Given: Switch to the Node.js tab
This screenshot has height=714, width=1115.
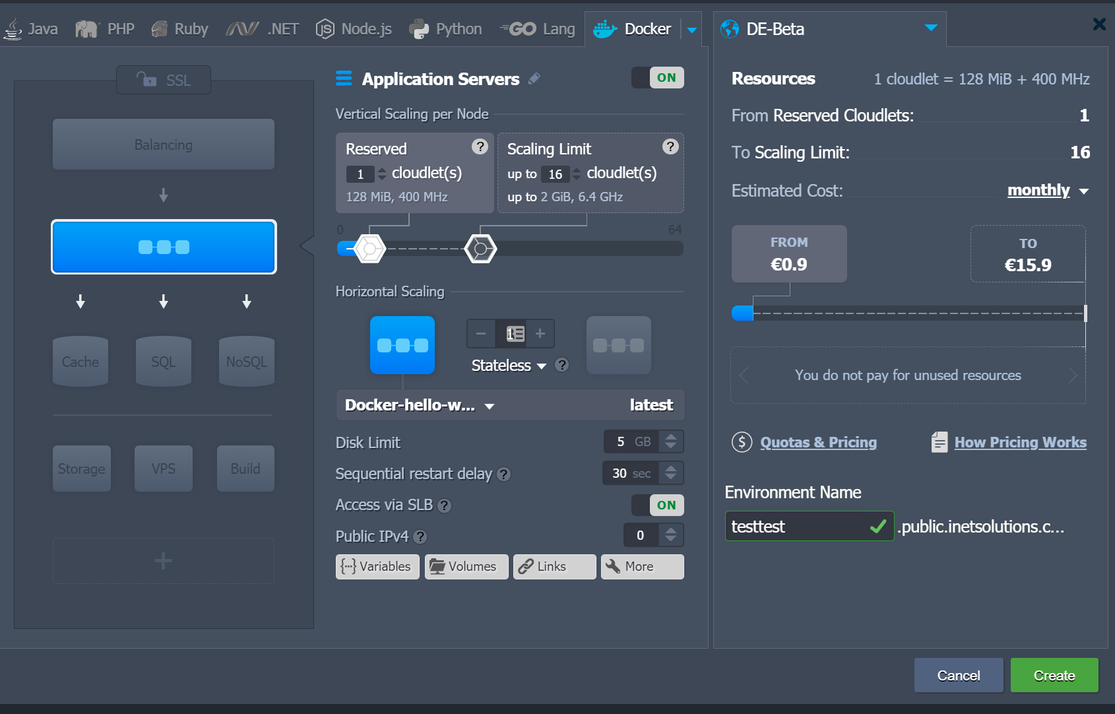Looking at the screenshot, I should click(x=354, y=29).
